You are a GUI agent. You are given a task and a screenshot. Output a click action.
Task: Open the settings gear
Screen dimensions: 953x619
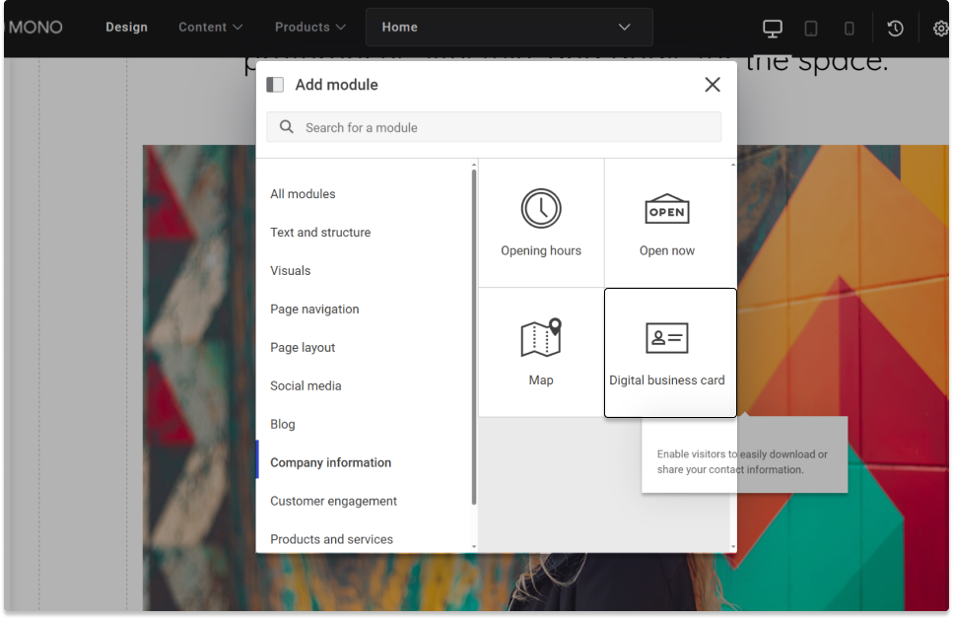point(940,27)
